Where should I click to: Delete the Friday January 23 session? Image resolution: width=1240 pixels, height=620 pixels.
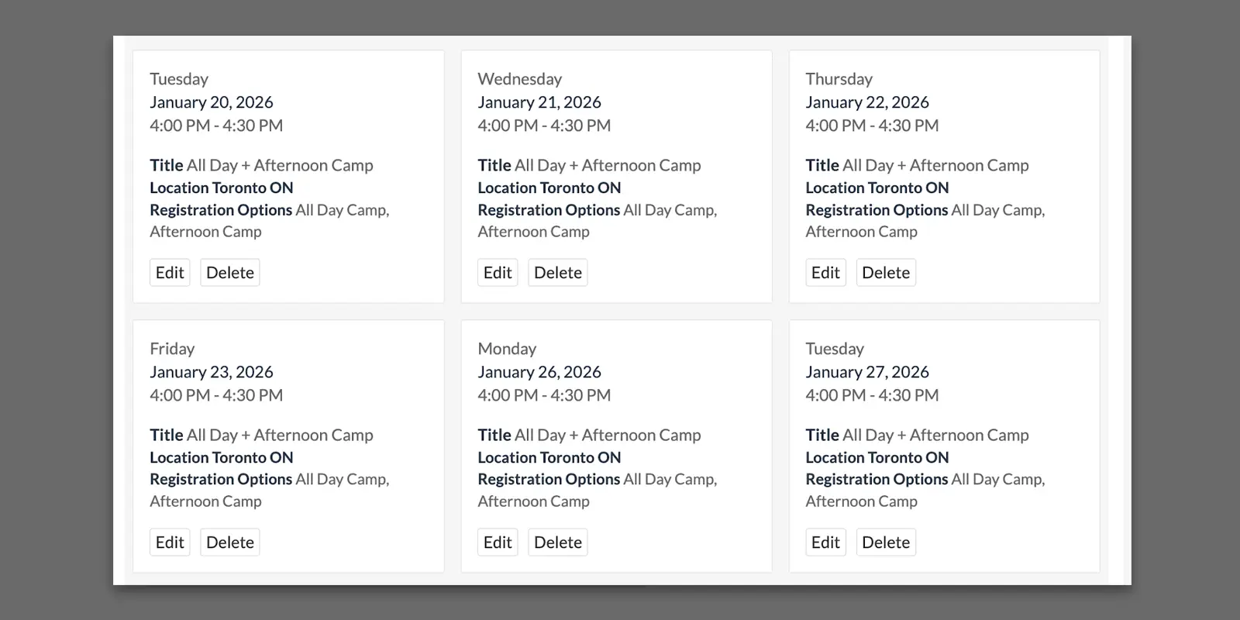tap(230, 542)
